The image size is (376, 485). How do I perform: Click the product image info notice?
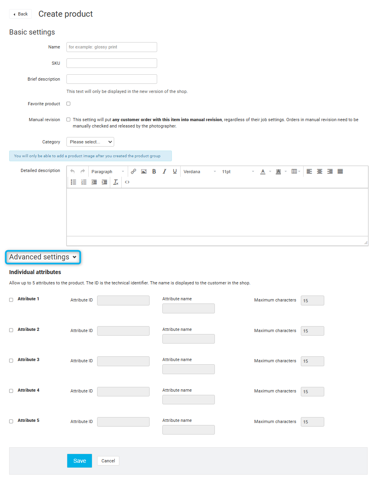(x=90, y=156)
